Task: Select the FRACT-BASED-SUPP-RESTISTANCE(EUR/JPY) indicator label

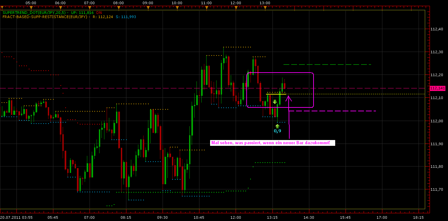Action: 45,17
